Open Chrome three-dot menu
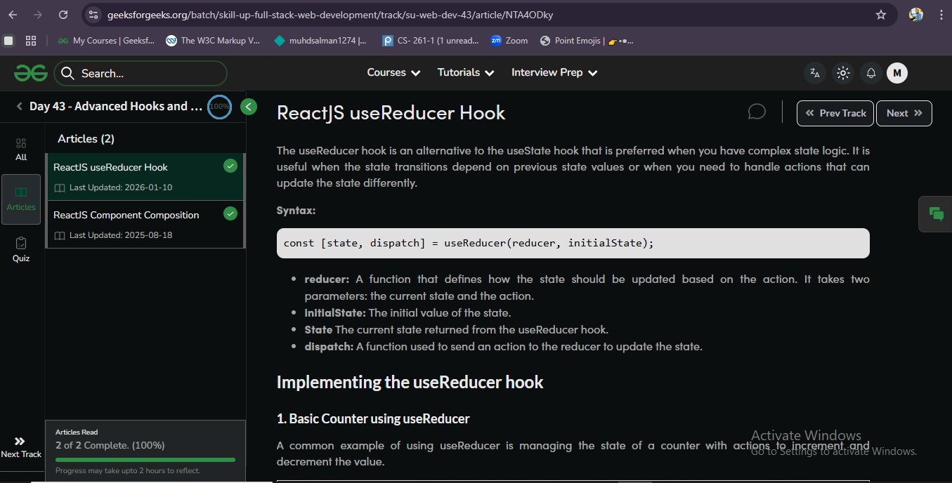The width and height of the screenshot is (952, 483). [x=940, y=15]
